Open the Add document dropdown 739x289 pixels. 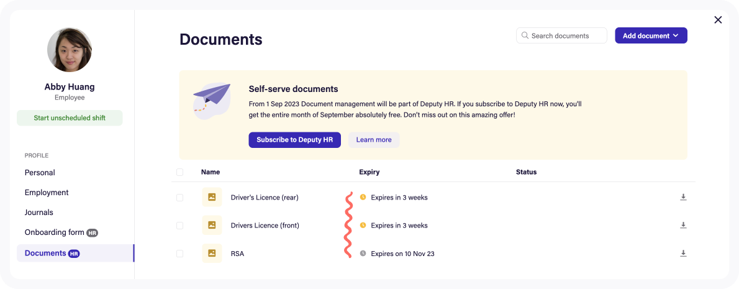pyautogui.click(x=651, y=35)
